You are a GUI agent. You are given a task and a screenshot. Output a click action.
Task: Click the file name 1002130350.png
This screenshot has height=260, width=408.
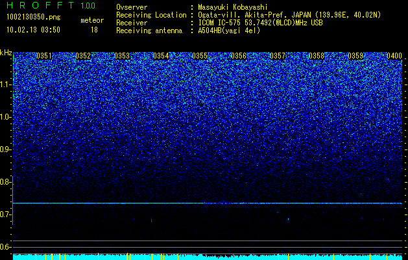[x=34, y=17]
